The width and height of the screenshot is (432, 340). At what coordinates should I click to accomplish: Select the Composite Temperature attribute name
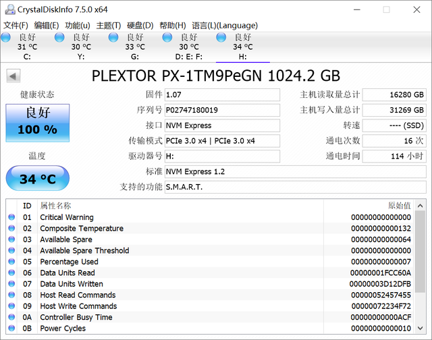point(82,228)
